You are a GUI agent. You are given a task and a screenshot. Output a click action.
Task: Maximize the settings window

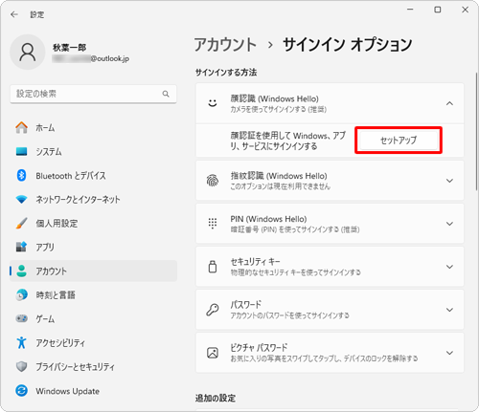[438, 10]
